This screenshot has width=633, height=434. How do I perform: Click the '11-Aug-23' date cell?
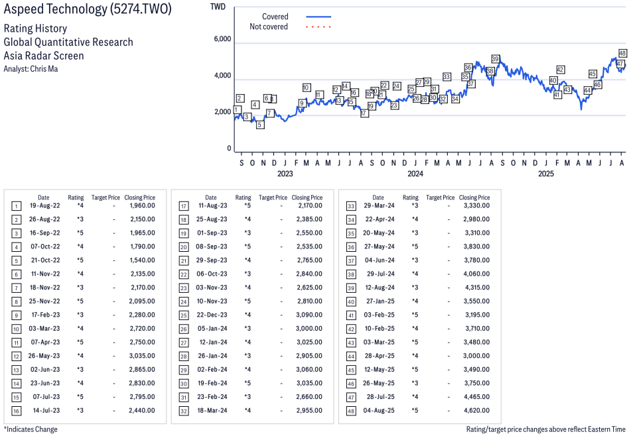point(213,205)
